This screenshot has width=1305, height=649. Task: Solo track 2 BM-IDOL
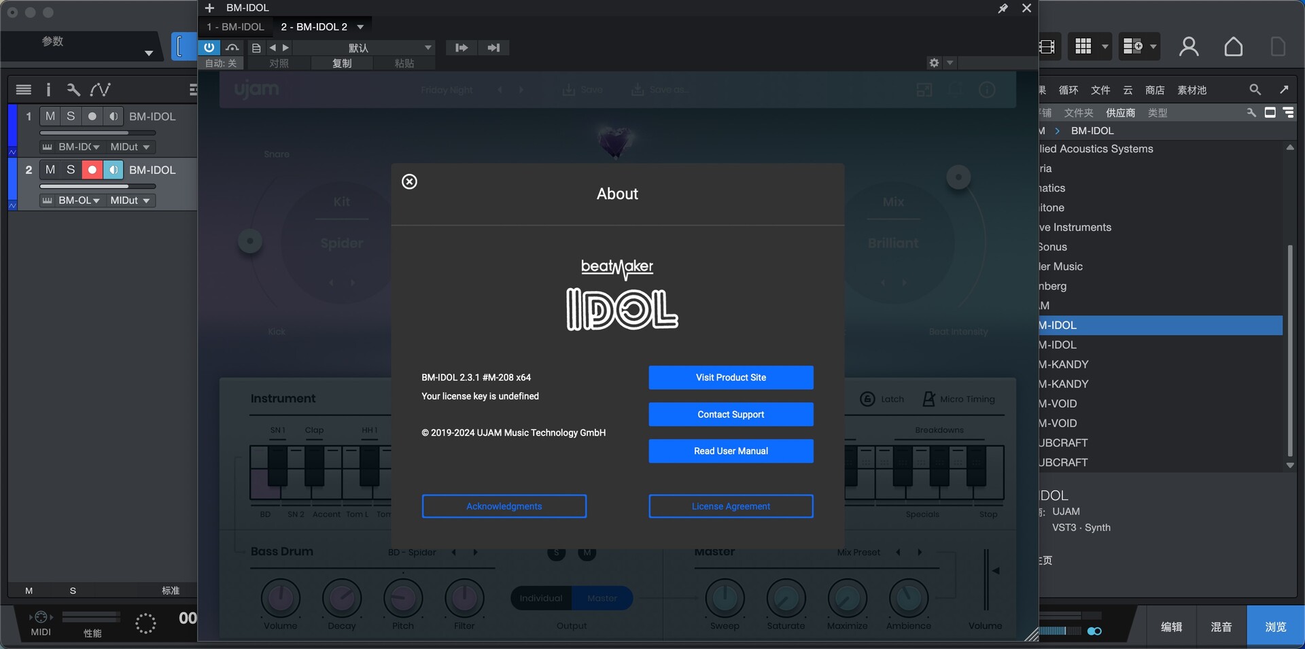pos(71,170)
